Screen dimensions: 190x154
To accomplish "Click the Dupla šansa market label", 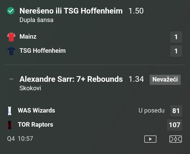I will coord(36,20).
